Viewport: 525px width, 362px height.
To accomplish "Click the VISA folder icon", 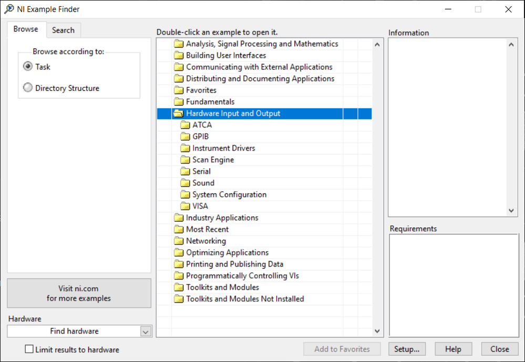I will (x=185, y=206).
